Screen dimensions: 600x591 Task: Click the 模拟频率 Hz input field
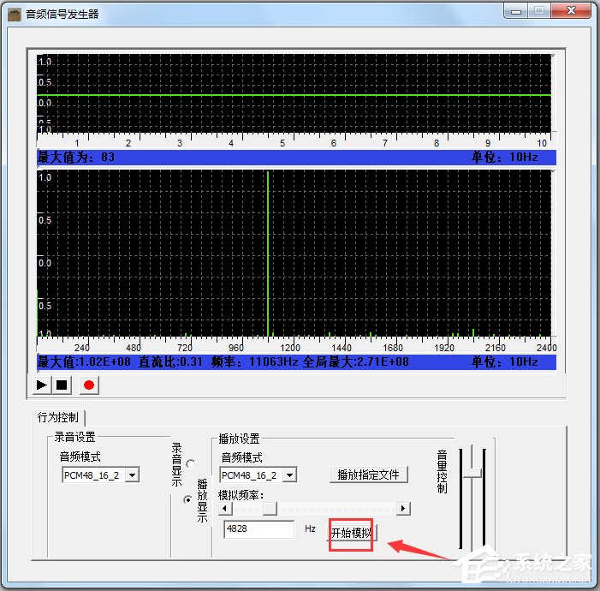pyautogui.click(x=258, y=529)
